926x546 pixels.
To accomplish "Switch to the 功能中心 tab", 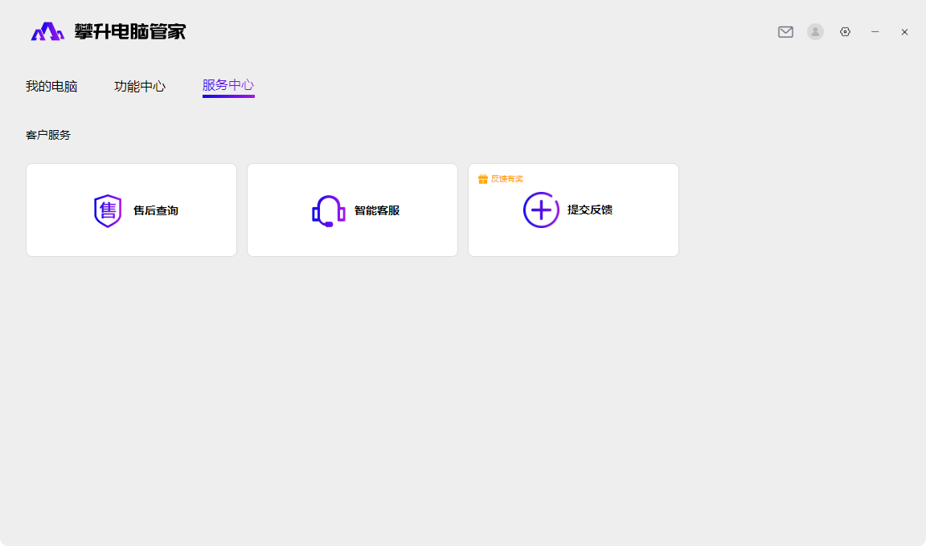I will pos(140,86).
